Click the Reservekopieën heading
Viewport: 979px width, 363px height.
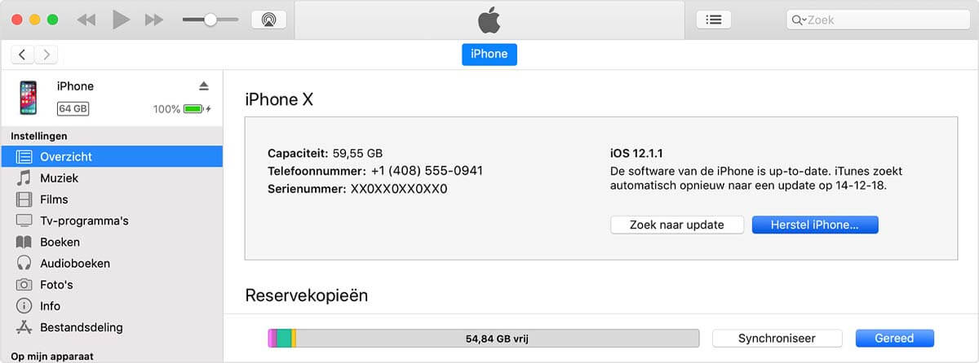(307, 295)
